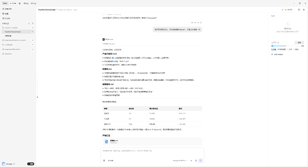This screenshot has height=167, width=308.
Task: Click thumbs up icon under first reply
Action: point(192,23)
